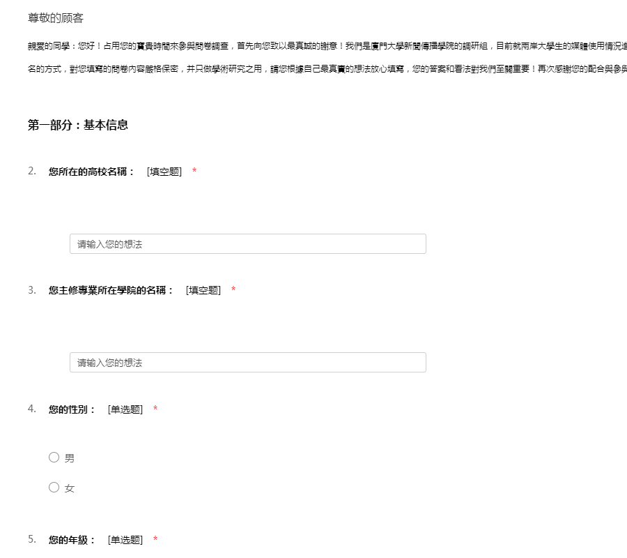Click the red required asterisk on question 2
Image resolution: width=627 pixels, height=558 pixels.
(x=194, y=172)
